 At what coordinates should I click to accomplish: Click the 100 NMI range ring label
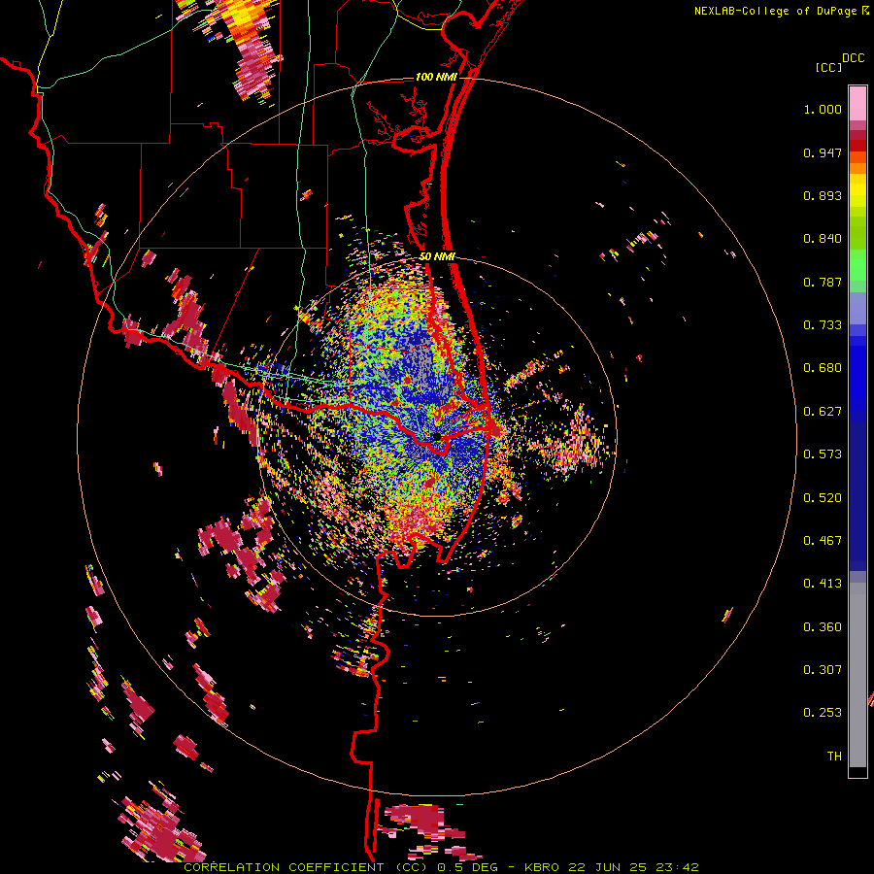tap(436, 77)
